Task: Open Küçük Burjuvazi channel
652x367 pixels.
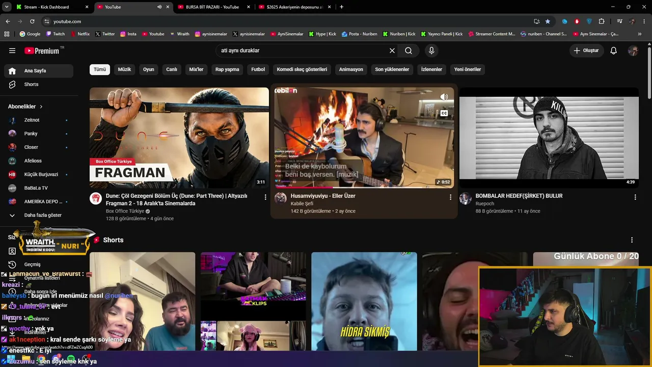Action: (x=39, y=174)
